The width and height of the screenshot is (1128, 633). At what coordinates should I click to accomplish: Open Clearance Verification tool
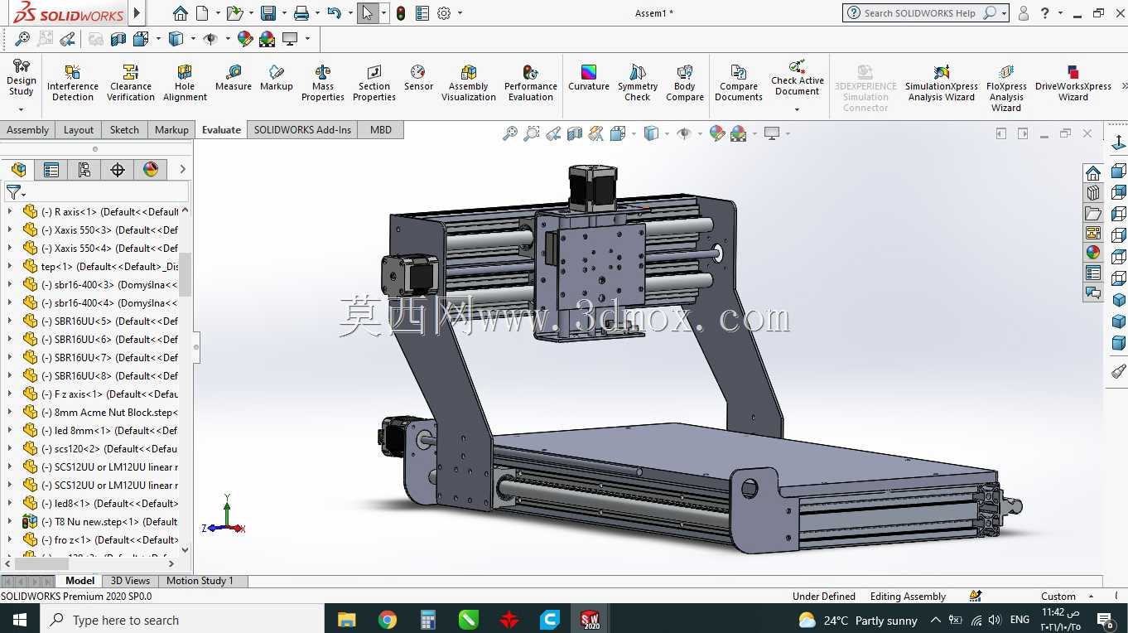pyautogui.click(x=131, y=83)
